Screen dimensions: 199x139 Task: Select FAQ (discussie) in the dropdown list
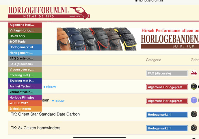click(25, 64)
